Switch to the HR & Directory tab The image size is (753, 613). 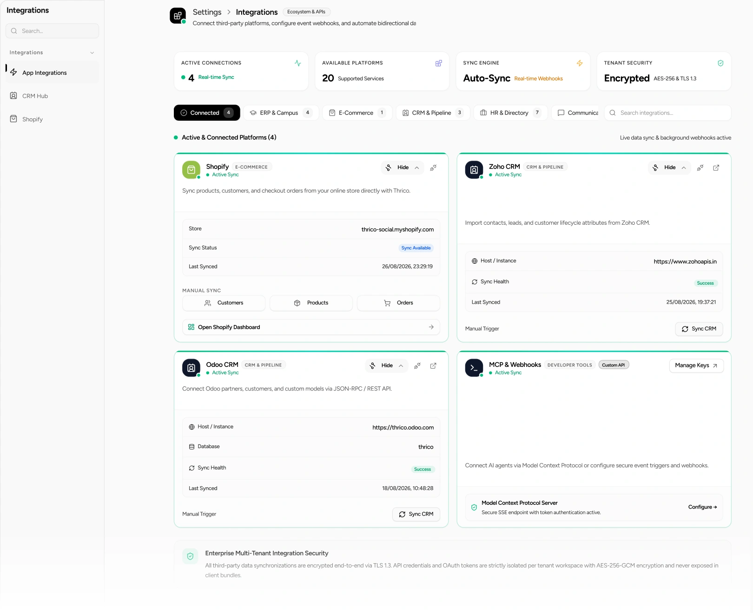point(511,113)
